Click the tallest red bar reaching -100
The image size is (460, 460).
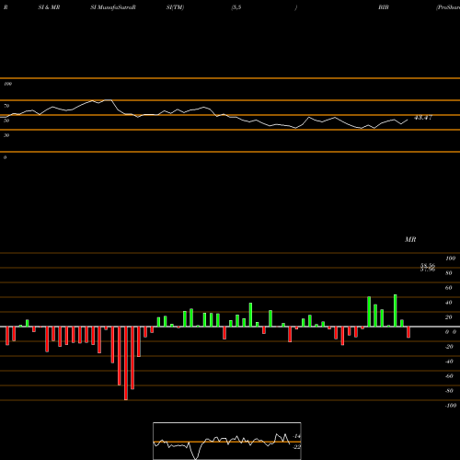point(126,363)
